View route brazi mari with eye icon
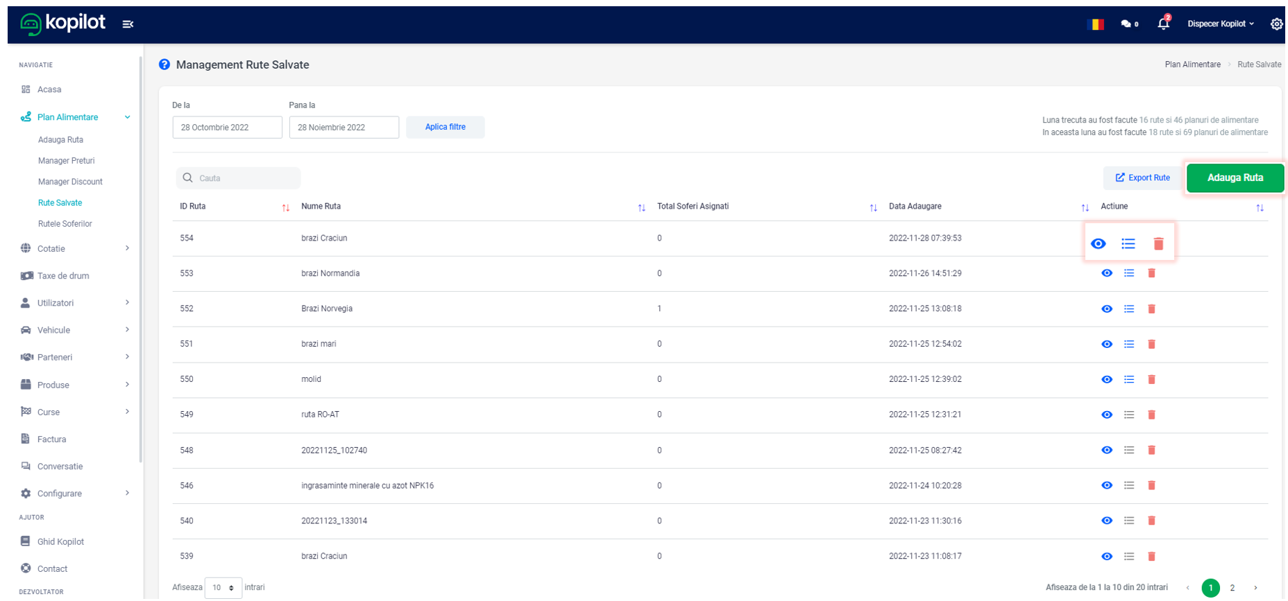This screenshot has height=601, width=1288. [1107, 345]
